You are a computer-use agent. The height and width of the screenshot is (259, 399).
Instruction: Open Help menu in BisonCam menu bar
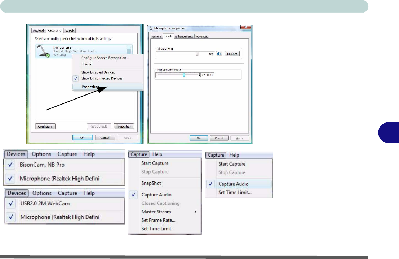[89, 154]
